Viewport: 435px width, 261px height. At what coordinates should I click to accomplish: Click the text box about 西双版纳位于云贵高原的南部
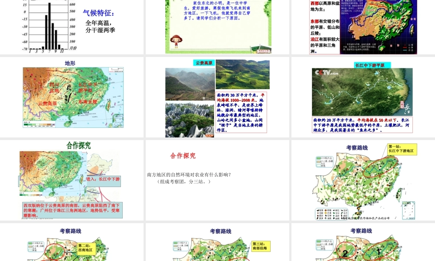click(x=72, y=210)
